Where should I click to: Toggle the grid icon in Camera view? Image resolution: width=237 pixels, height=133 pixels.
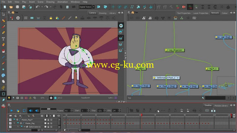(x=26, y=18)
